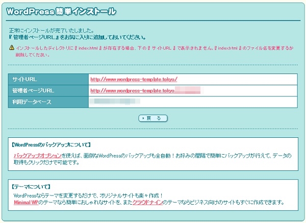Open the クラウドナイン theme link
This screenshot has height=223, width=306.
click(x=147, y=202)
